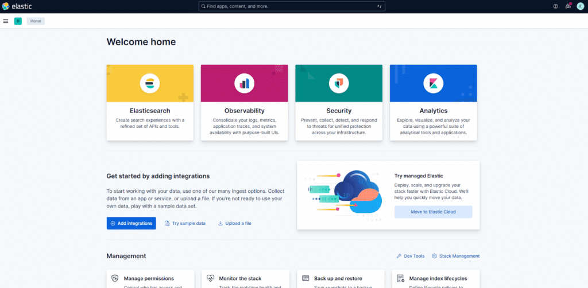Choose Try sample data link

pyautogui.click(x=185, y=223)
